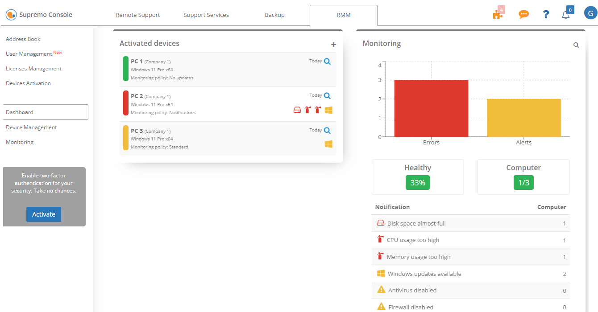Go to the Support Services tab
The height and width of the screenshot is (312, 598).
[x=206, y=15]
